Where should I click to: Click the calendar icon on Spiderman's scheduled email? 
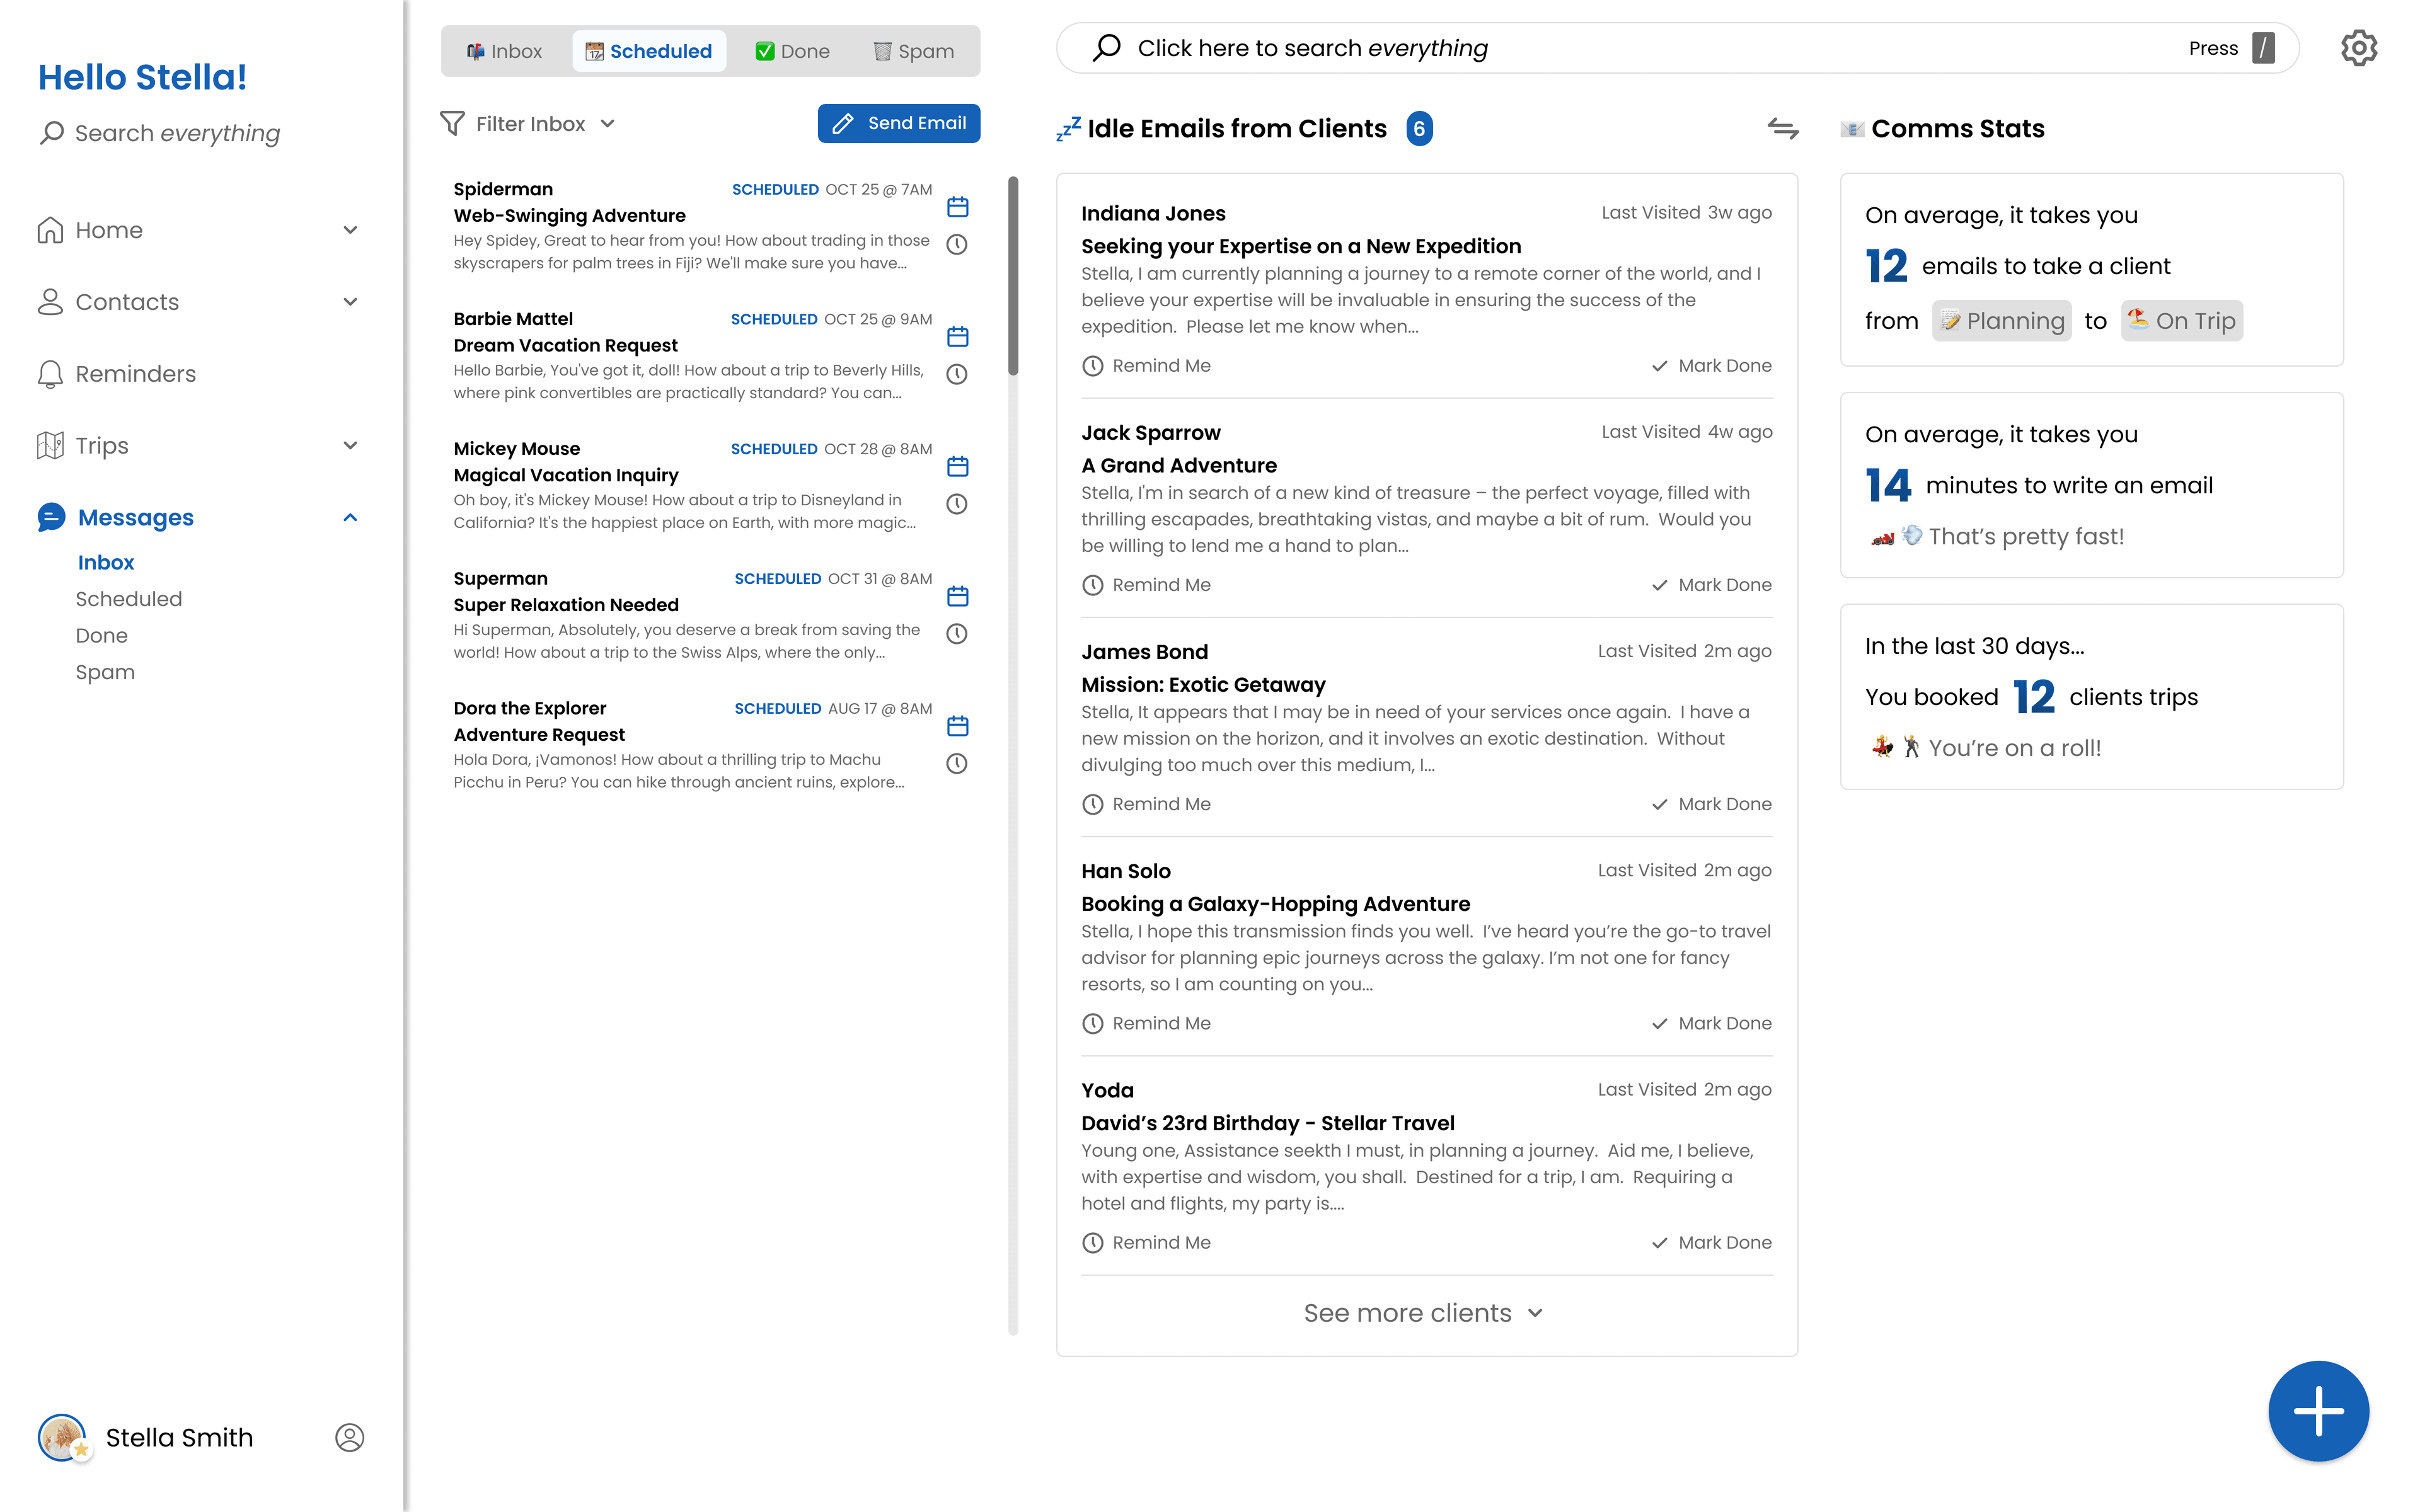(x=957, y=206)
